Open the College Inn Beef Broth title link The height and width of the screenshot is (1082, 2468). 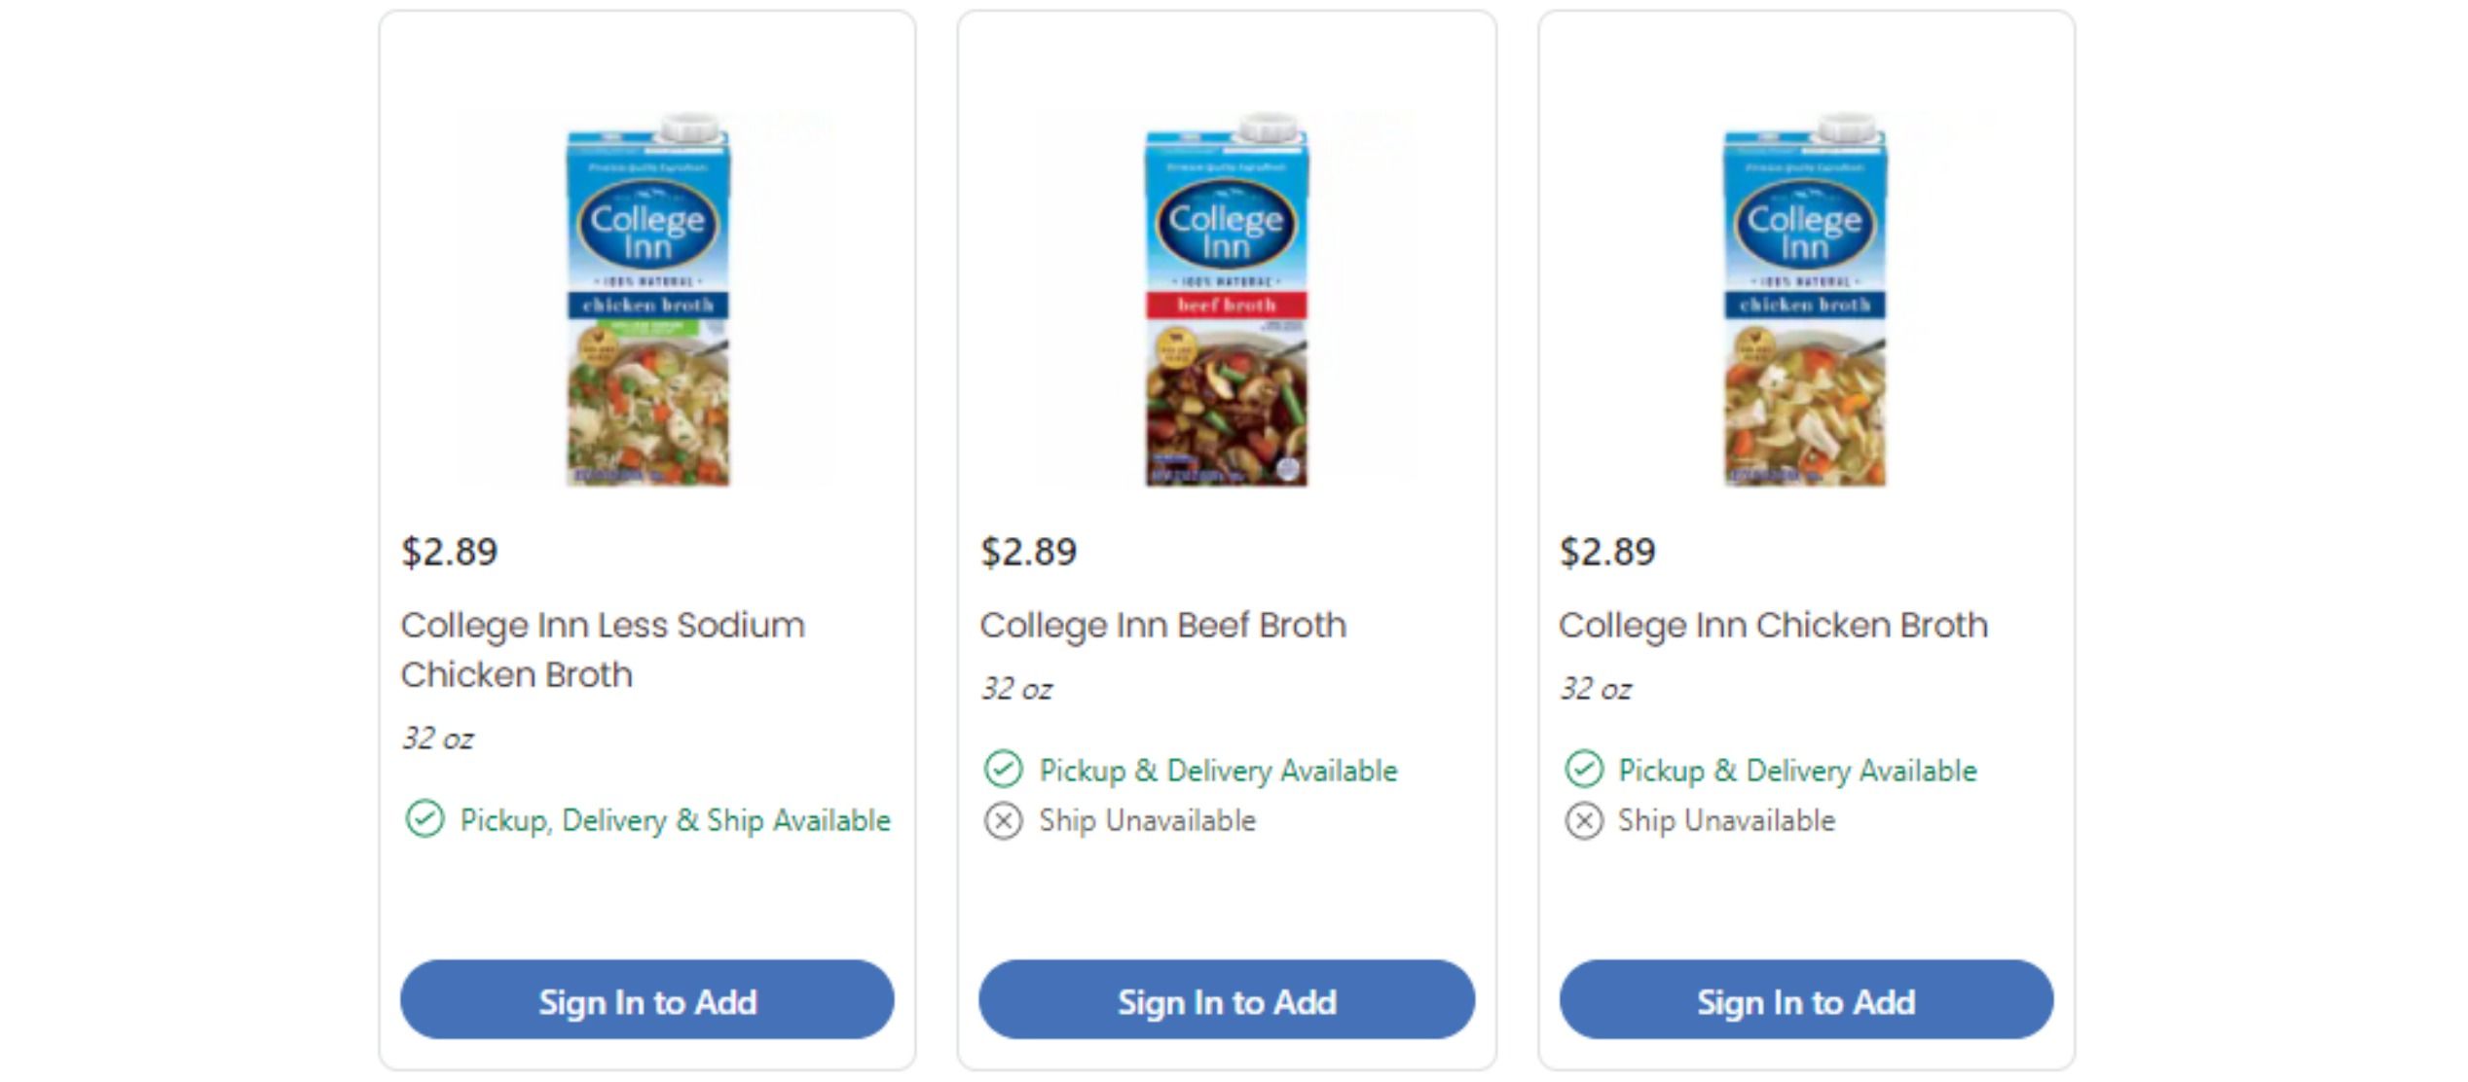(1162, 625)
